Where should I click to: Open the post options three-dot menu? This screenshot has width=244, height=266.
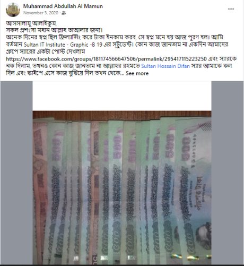(231, 9)
